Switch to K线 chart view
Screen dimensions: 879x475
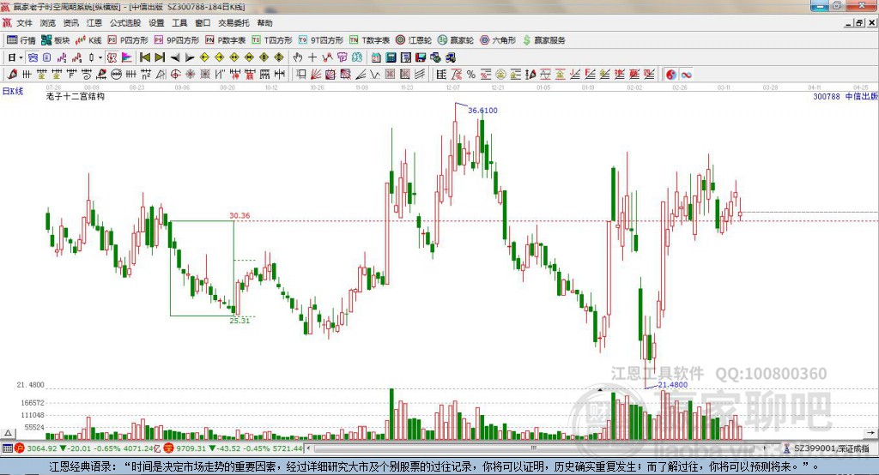pos(88,39)
